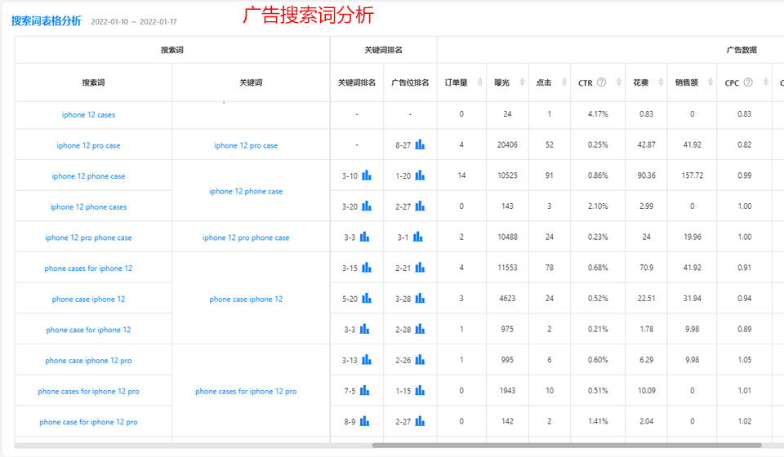
Task: Open ad position chart 1-20 for iphone 12 phone case
Action: pos(420,175)
